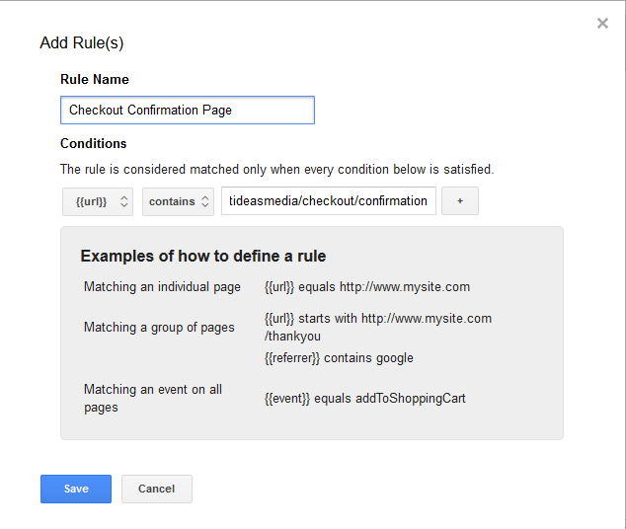Cancel adding the rule
626x529 pixels.
[x=157, y=489]
